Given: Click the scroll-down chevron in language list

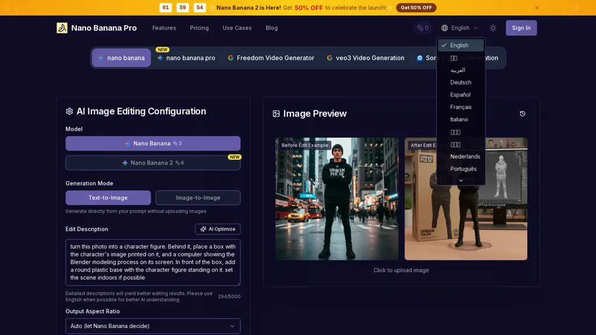Looking at the screenshot, I should 461,180.
